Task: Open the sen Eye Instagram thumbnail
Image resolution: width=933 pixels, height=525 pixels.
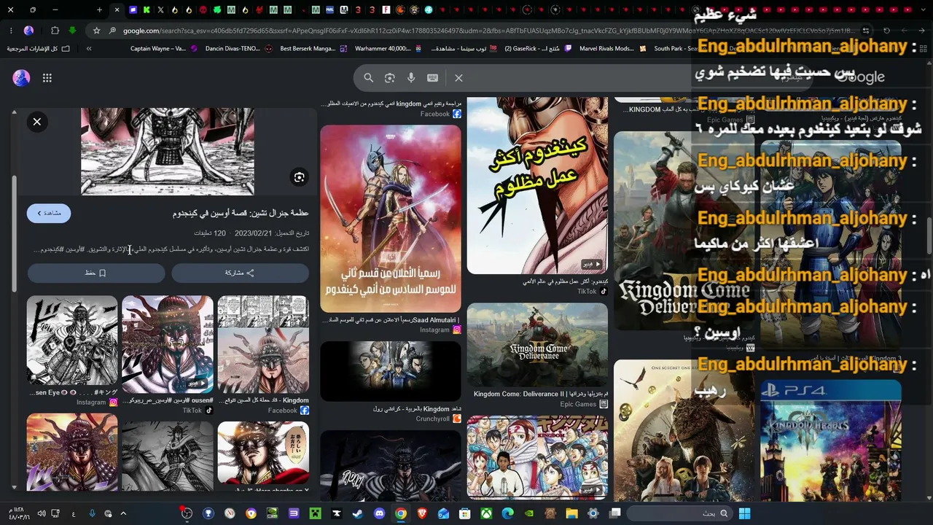Action: (x=72, y=340)
